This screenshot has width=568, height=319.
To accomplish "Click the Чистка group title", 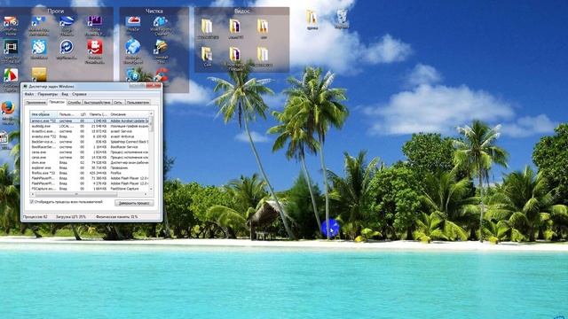I will (x=154, y=12).
